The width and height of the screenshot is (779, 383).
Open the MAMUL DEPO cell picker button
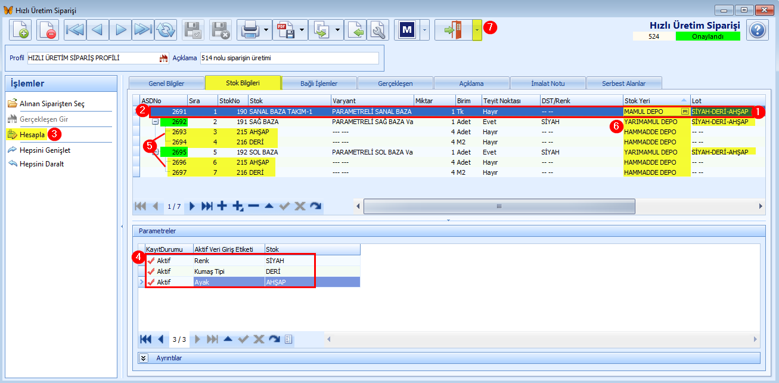click(x=685, y=112)
